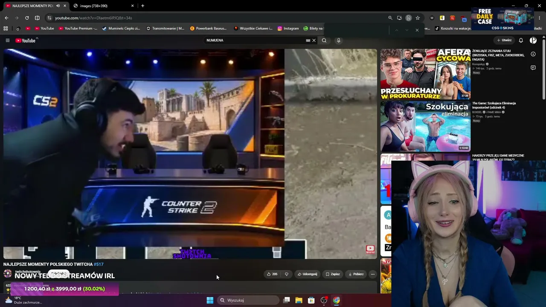Image resolution: width=546 pixels, height=307 pixels.
Task: Open the Chrome apps grid shortcut
Action: (x=6, y=29)
